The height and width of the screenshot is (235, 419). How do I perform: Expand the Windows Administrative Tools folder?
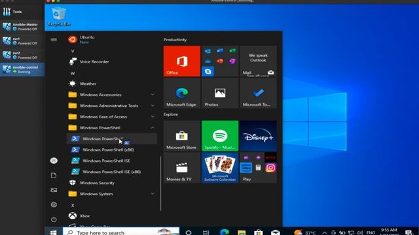point(112,106)
